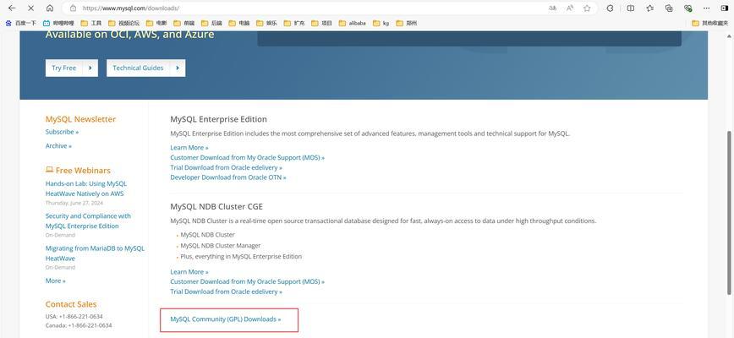Viewport: 734px width, 338px height.
Task: Open the 项目 bookmark folder
Action: [x=321, y=23]
